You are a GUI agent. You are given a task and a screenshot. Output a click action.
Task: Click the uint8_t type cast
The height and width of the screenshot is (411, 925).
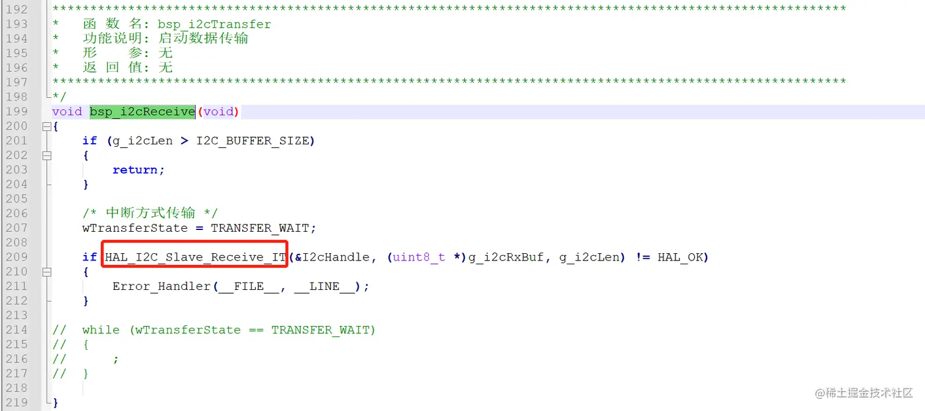(419, 257)
